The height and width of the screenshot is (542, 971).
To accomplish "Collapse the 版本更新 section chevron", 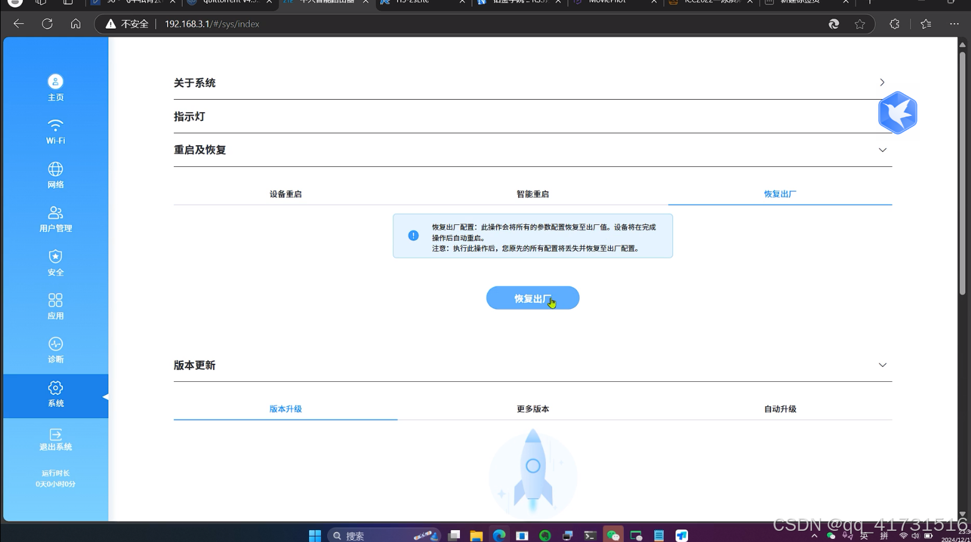I will [x=883, y=365].
